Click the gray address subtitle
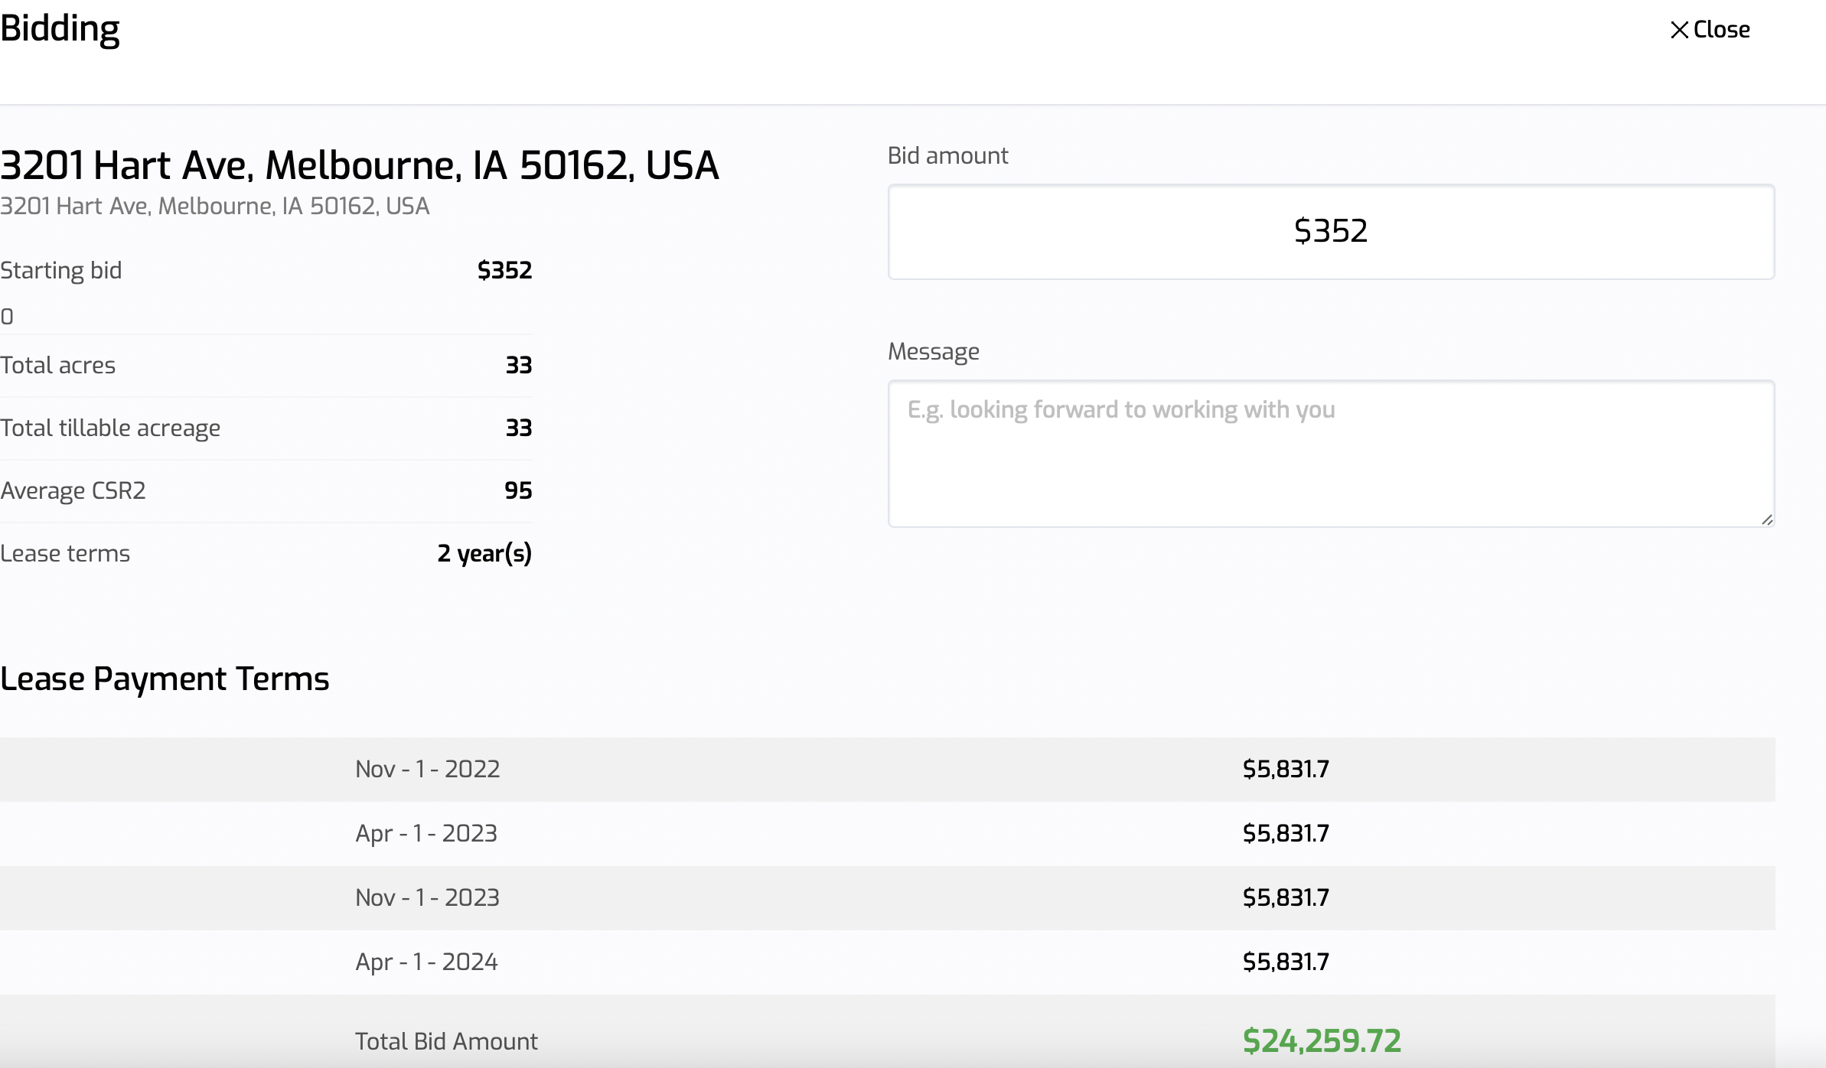This screenshot has width=1826, height=1068. coord(214,207)
